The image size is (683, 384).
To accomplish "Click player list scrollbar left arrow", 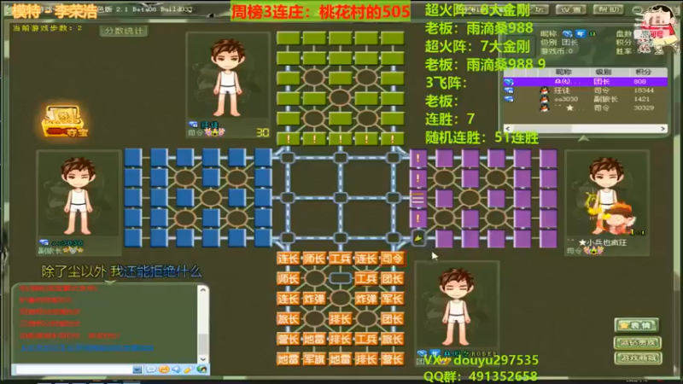I will tap(508, 129).
